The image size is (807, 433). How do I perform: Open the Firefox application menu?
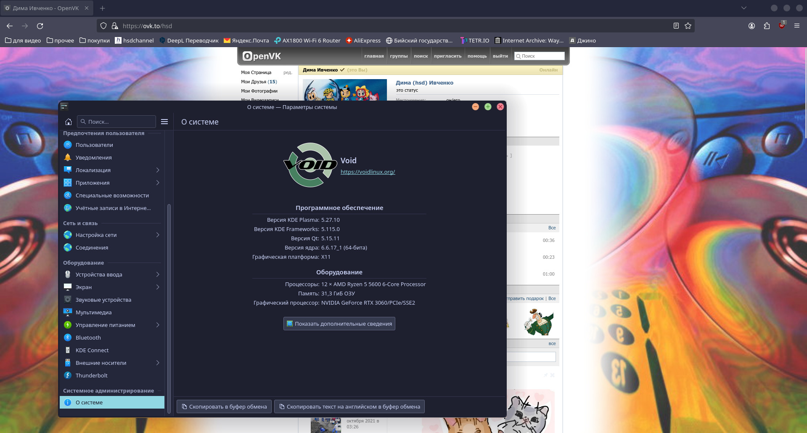coord(797,26)
